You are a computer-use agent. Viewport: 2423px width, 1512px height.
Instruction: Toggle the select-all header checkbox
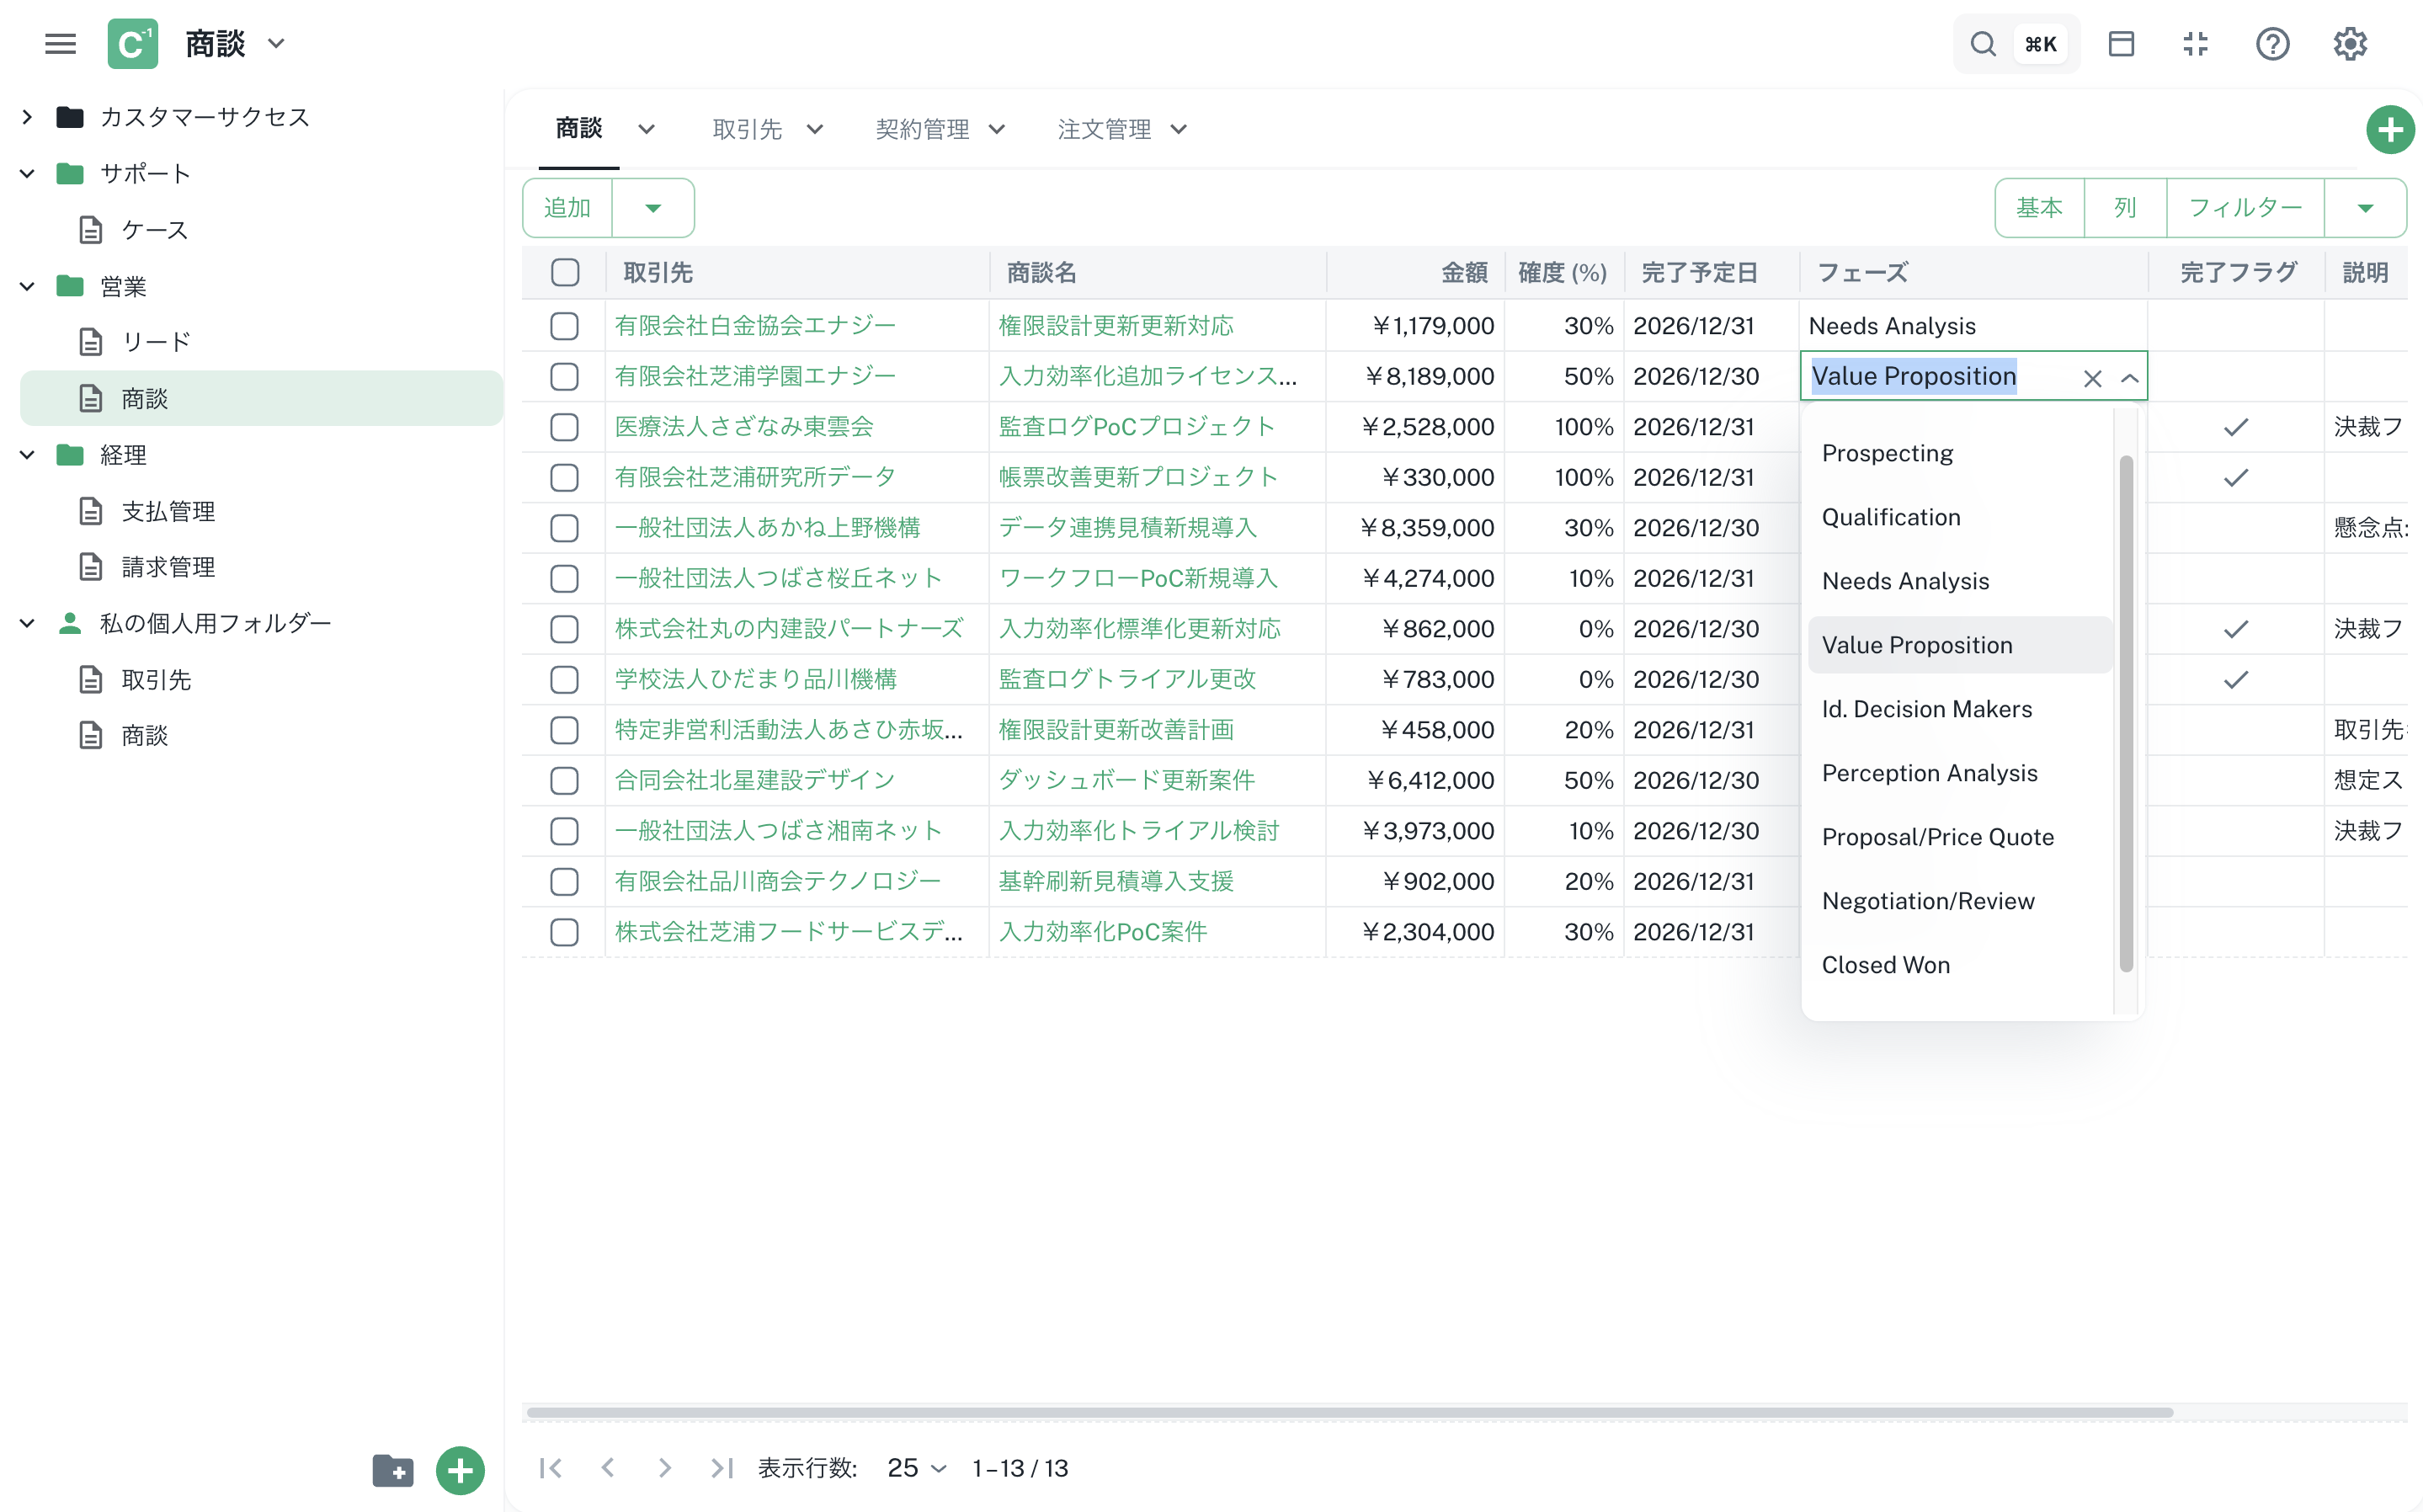coord(565,272)
